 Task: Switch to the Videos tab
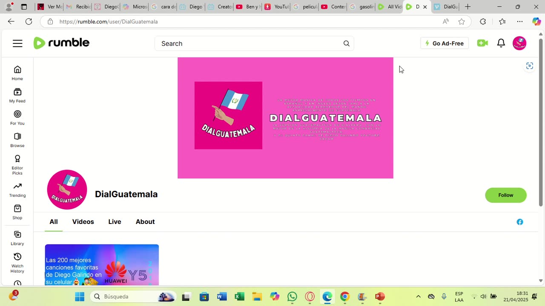(x=83, y=222)
